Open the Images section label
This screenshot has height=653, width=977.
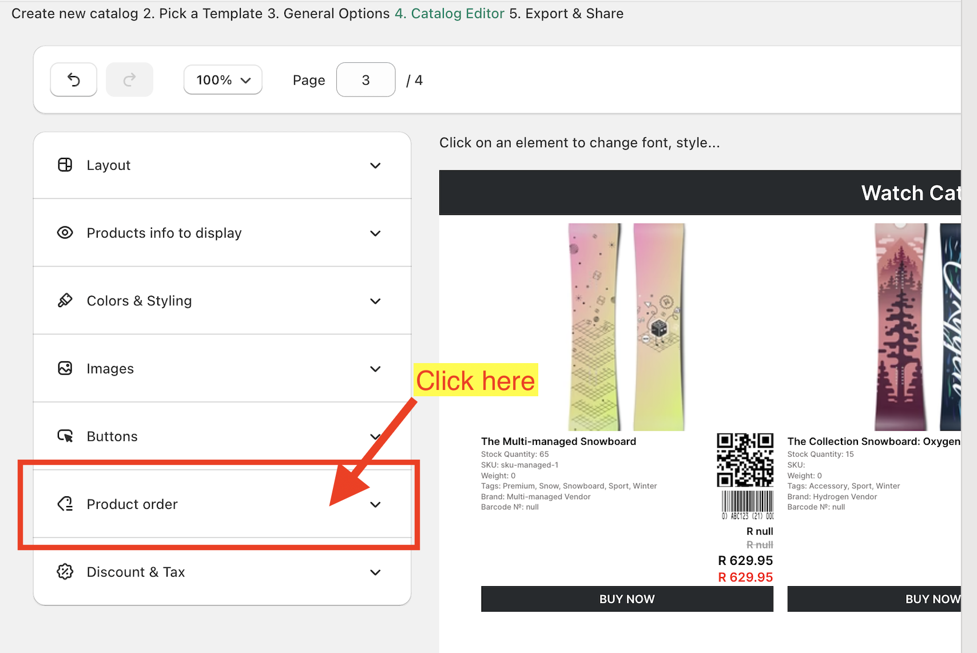(x=110, y=369)
